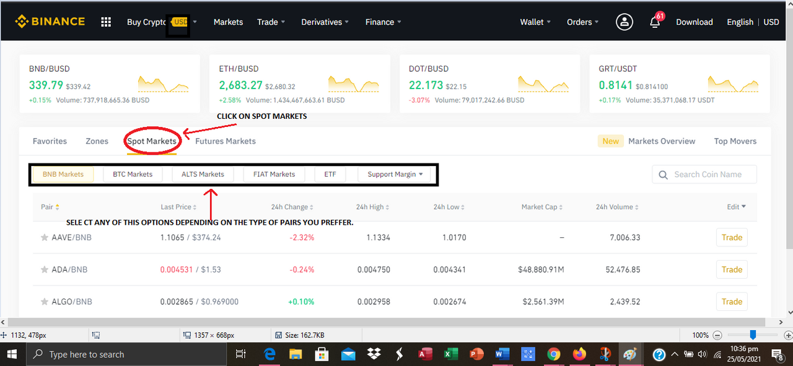Viewport: 793px width, 366px height.
Task: Open the Edit columns dropdown
Action: pyautogui.click(x=737, y=207)
